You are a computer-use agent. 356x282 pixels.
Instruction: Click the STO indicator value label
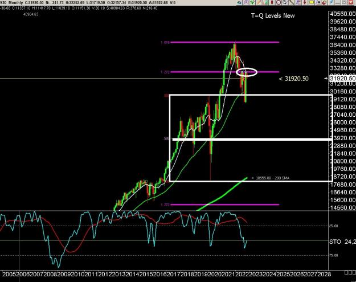click(x=342, y=242)
